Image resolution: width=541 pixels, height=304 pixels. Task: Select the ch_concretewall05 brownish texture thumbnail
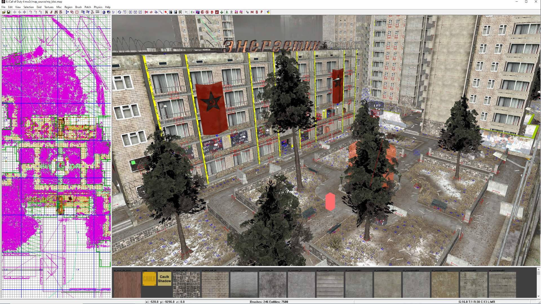click(x=445, y=285)
